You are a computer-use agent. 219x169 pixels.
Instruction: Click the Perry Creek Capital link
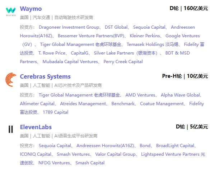[123, 62]
